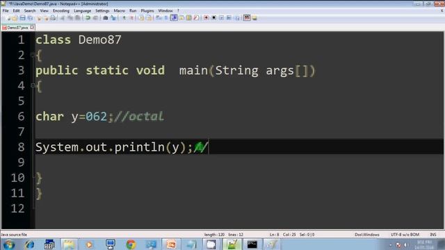Open the Encoding menu
445x250 pixels.
pos(61,11)
